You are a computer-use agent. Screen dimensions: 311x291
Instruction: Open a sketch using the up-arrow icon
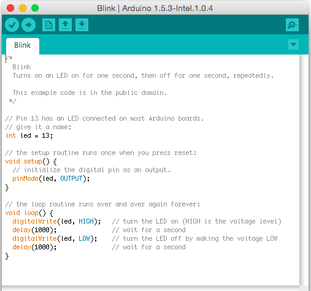(65, 25)
